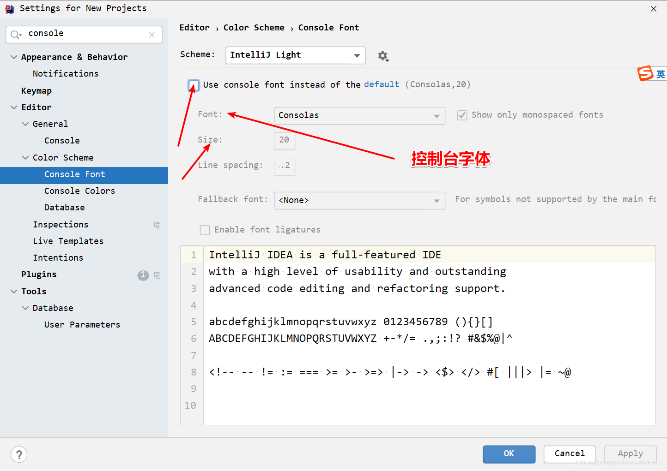Click preview line beginning 'abcdefghijklmnopqrstuvwxyz'
The width and height of the screenshot is (667, 471).
(351, 322)
